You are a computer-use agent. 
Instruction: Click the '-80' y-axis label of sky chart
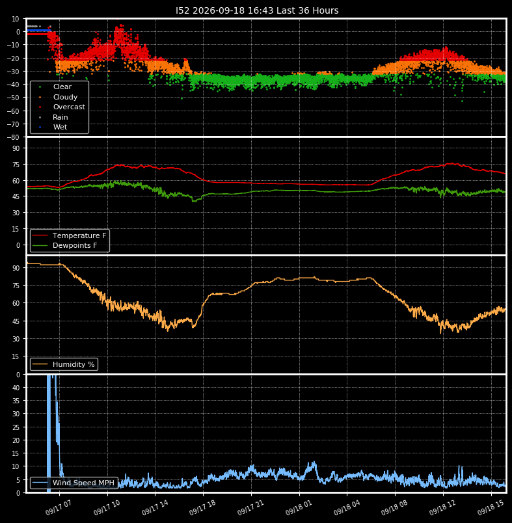click(x=14, y=137)
